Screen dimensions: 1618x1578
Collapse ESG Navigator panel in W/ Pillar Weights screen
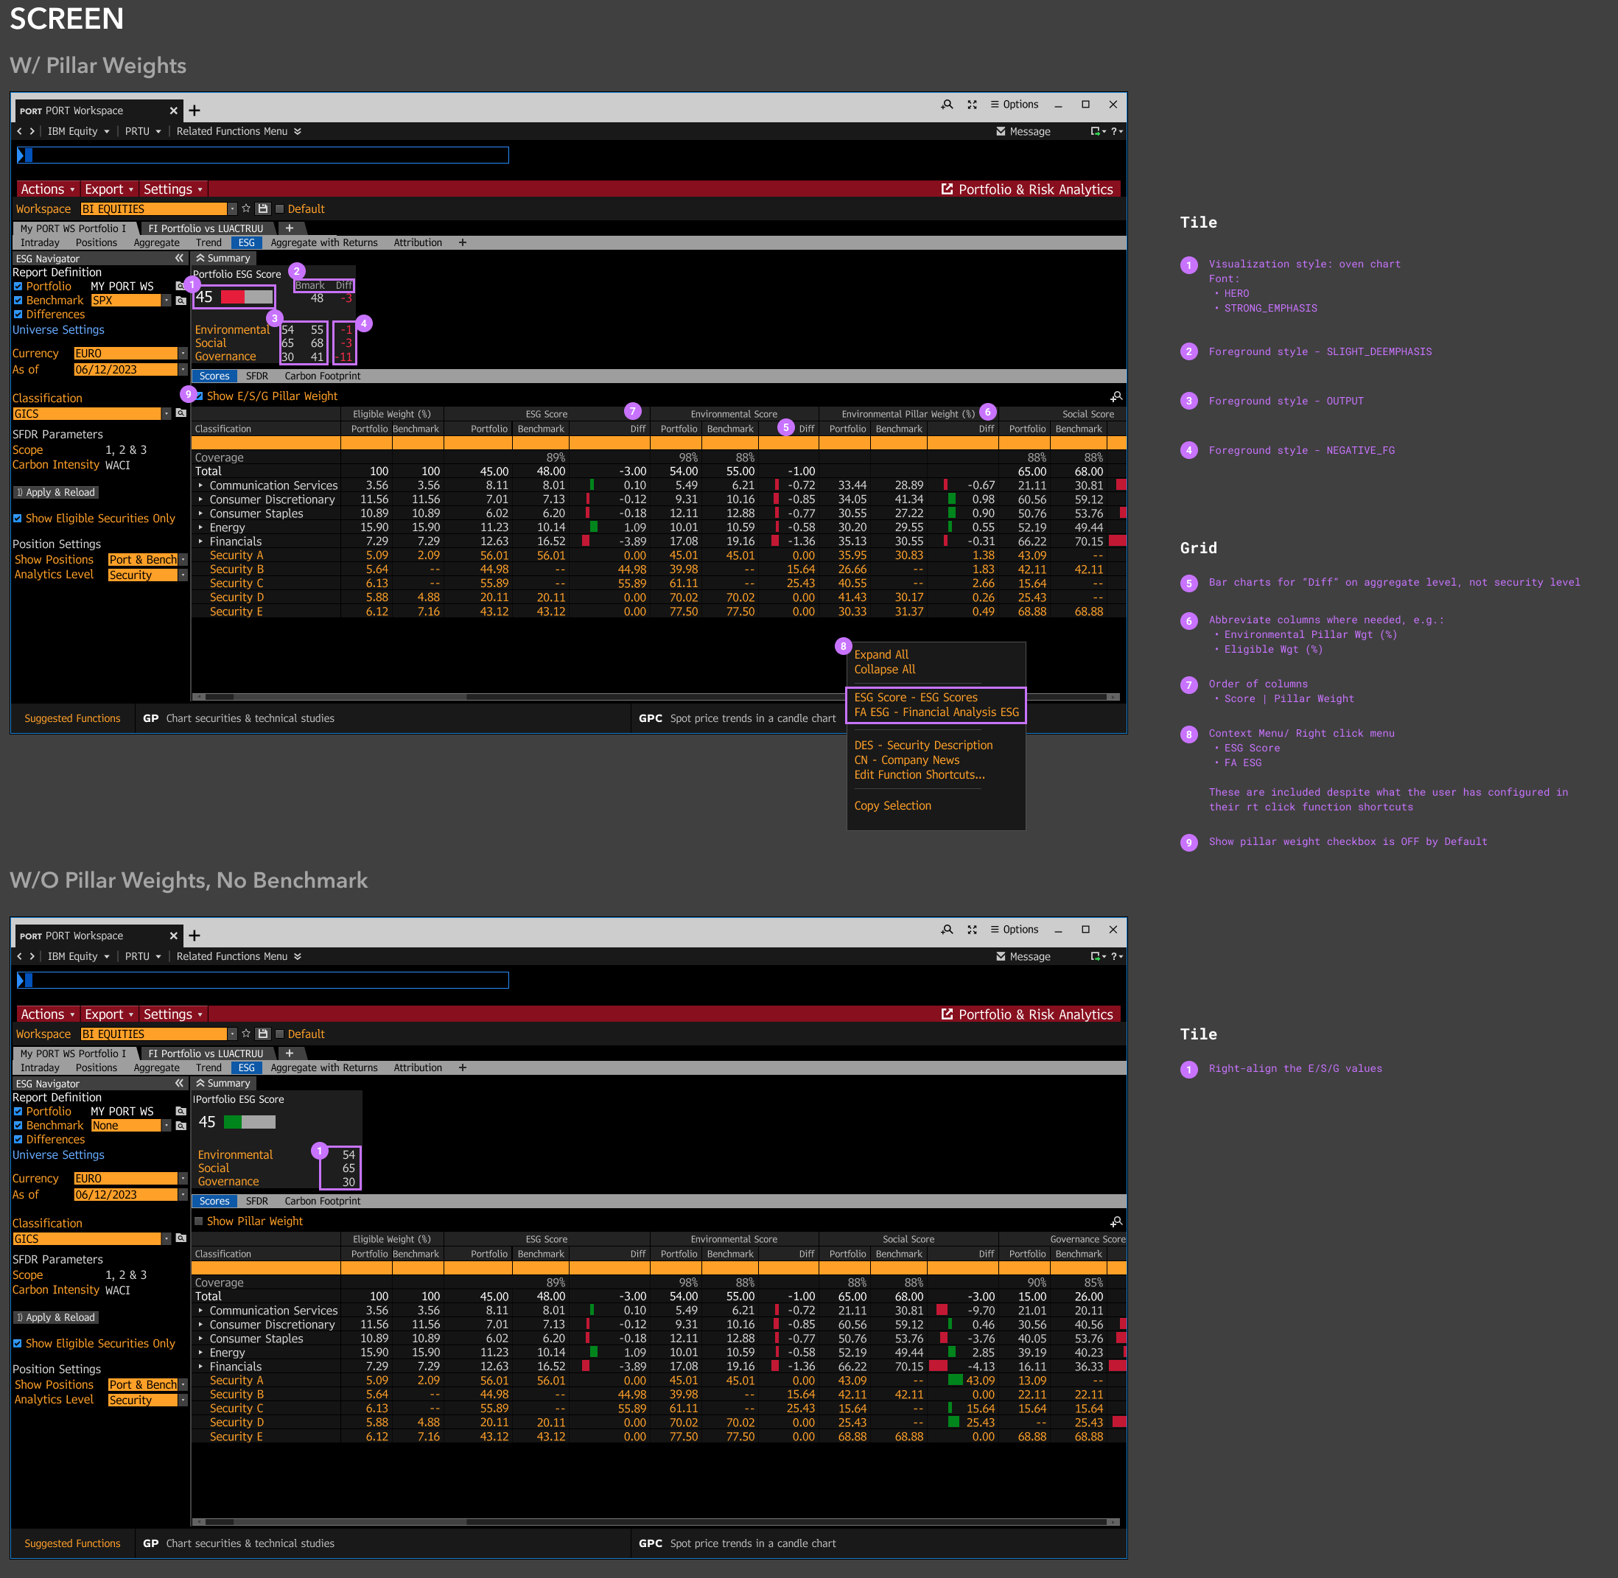[179, 259]
